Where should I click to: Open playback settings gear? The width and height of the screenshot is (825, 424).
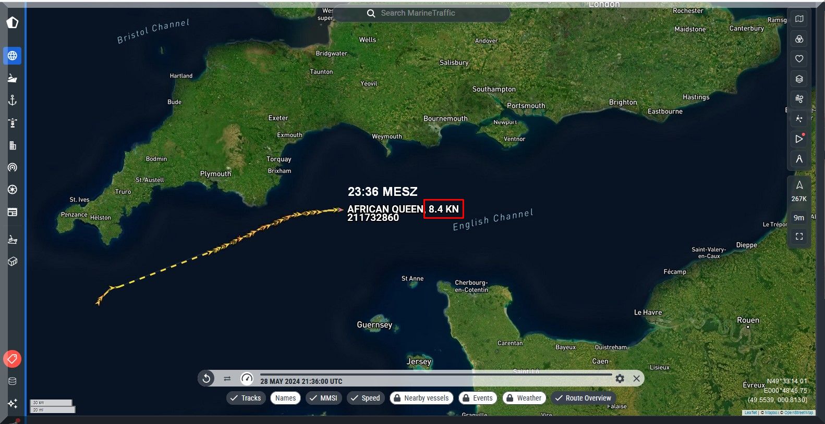(x=620, y=379)
